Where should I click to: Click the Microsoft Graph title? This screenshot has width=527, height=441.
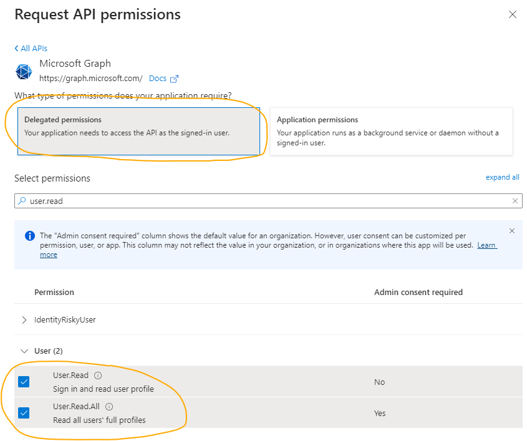(x=75, y=64)
